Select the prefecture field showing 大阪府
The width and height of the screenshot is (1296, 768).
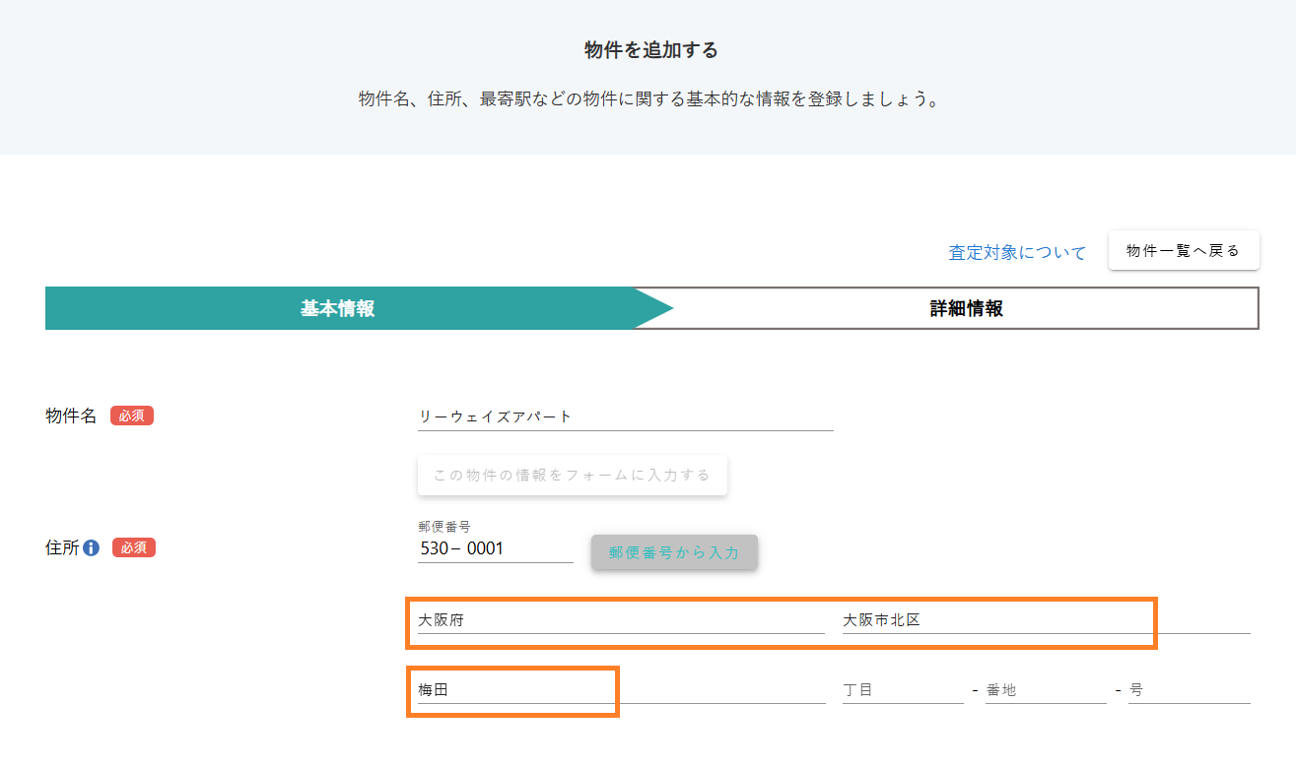coord(620,620)
